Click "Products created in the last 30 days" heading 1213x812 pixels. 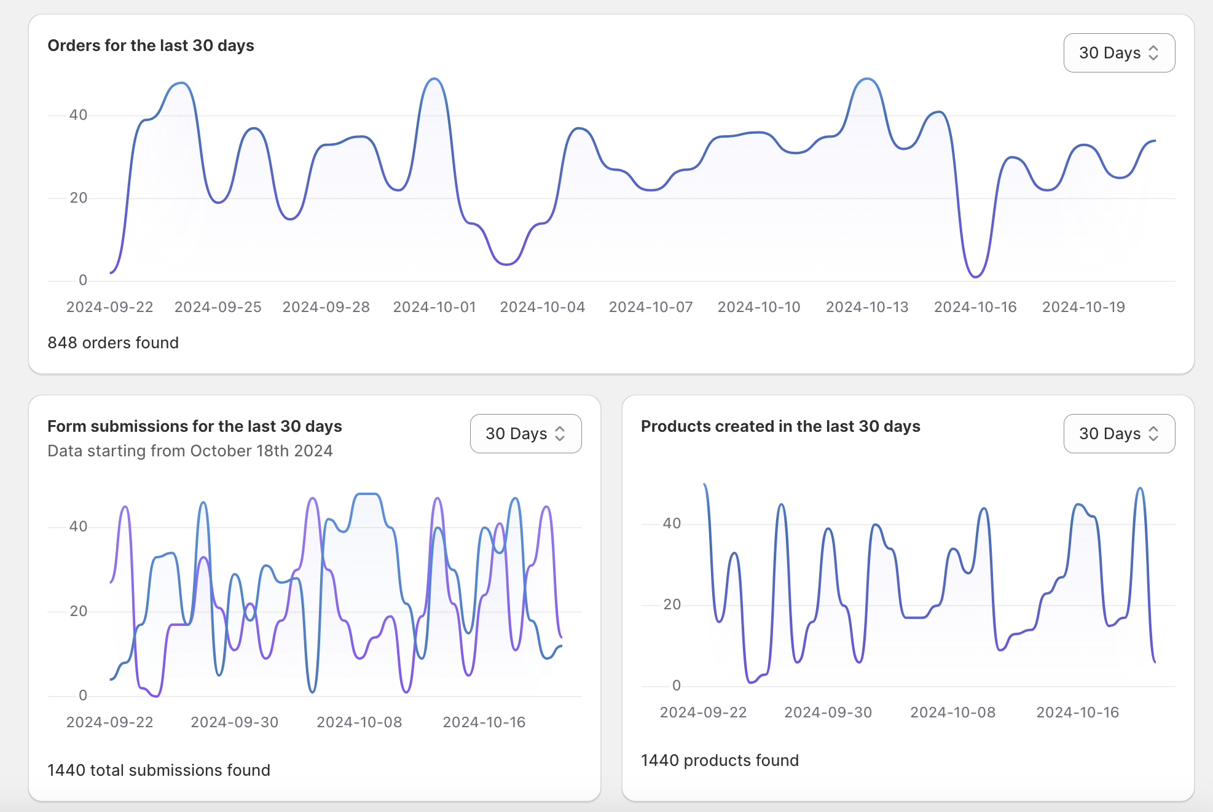pyautogui.click(x=780, y=426)
